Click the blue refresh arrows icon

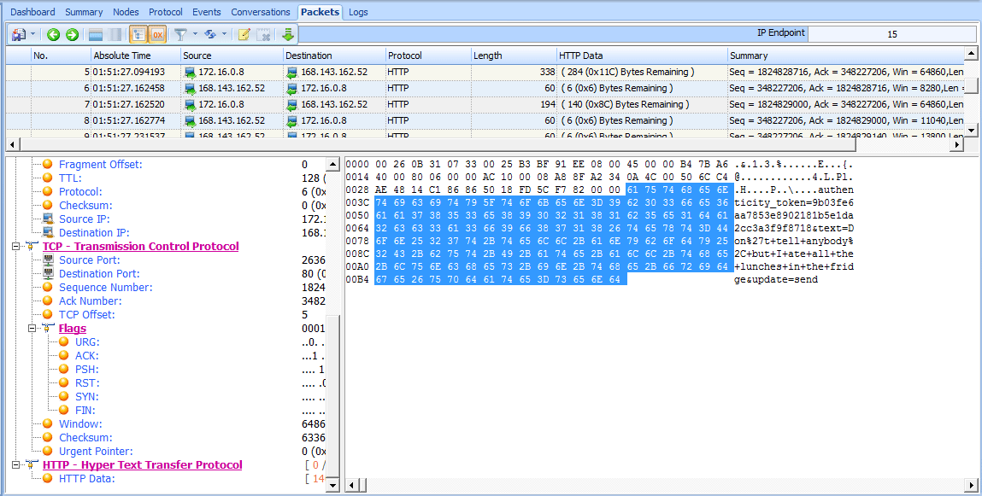pyautogui.click(x=209, y=34)
